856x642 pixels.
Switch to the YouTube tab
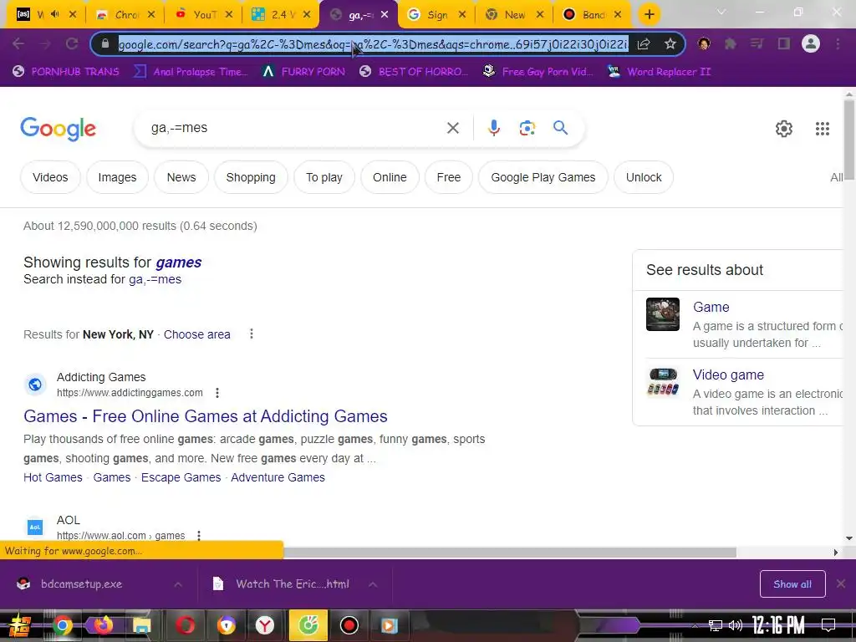(204, 15)
